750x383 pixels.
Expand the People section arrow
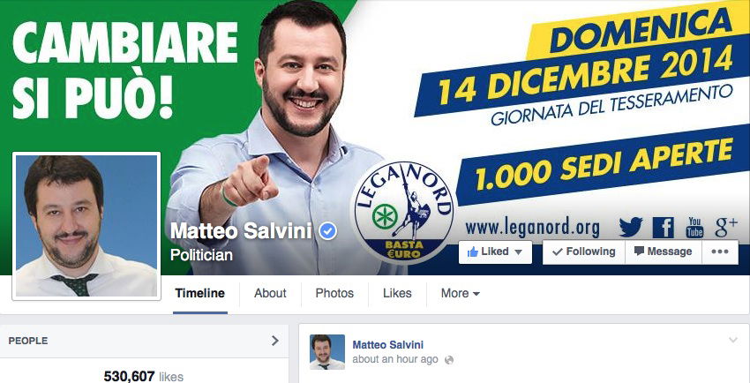(x=275, y=341)
